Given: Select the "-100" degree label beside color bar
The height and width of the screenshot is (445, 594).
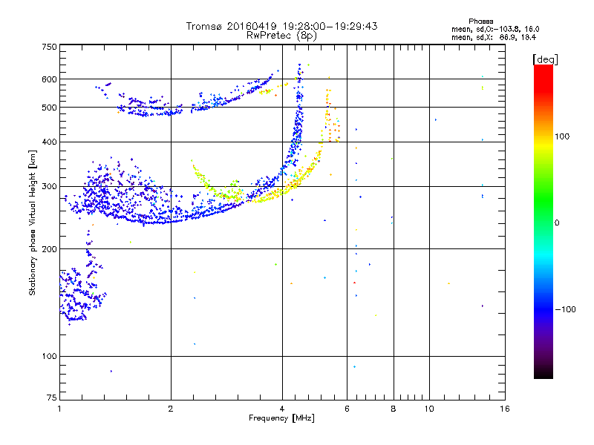Looking at the screenshot, I should point(565,309).
